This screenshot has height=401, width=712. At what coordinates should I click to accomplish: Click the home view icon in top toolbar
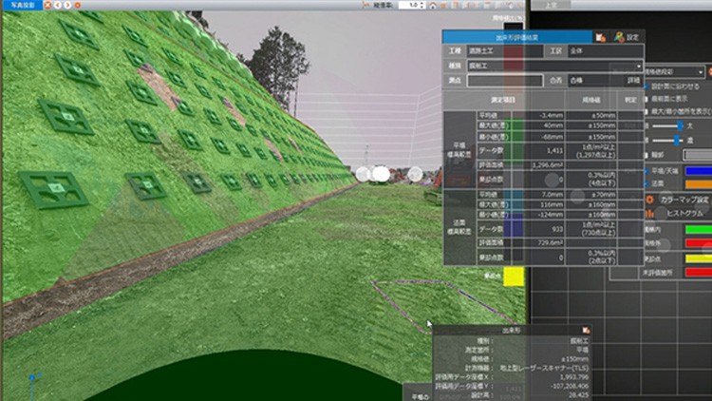point(433,5)
